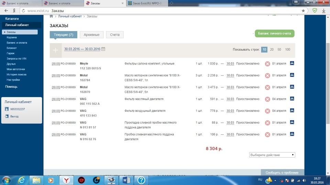
Task: Reload the page
Action: click(x=23, y=11)
